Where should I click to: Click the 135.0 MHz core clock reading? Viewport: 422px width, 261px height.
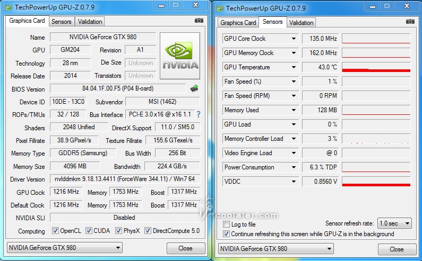pos(320,39)
